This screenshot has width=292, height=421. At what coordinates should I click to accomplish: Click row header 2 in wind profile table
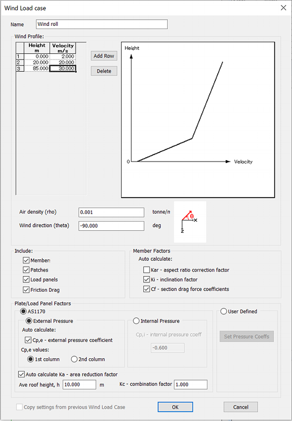point(20,62)
